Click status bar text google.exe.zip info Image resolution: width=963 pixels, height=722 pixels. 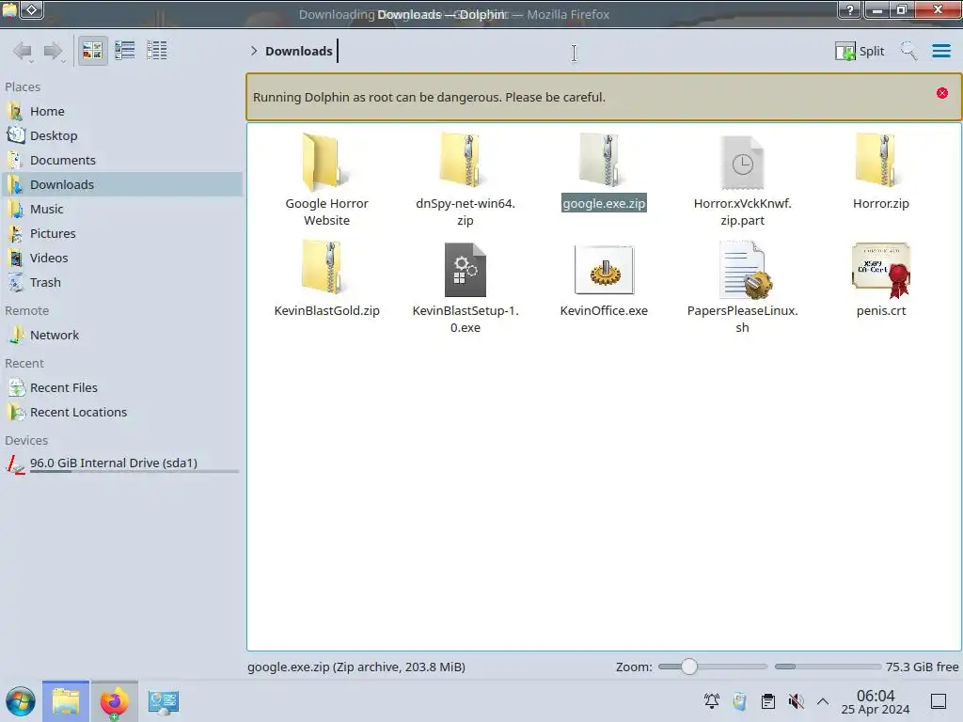tap(356, 667)
